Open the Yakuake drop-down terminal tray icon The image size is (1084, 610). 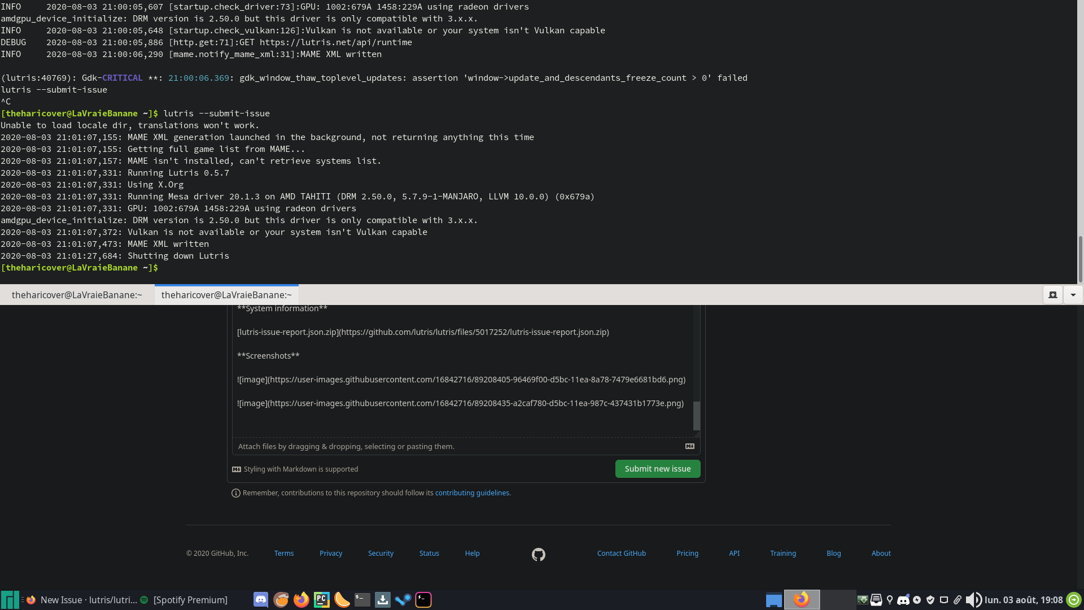[x=863, y=600]
